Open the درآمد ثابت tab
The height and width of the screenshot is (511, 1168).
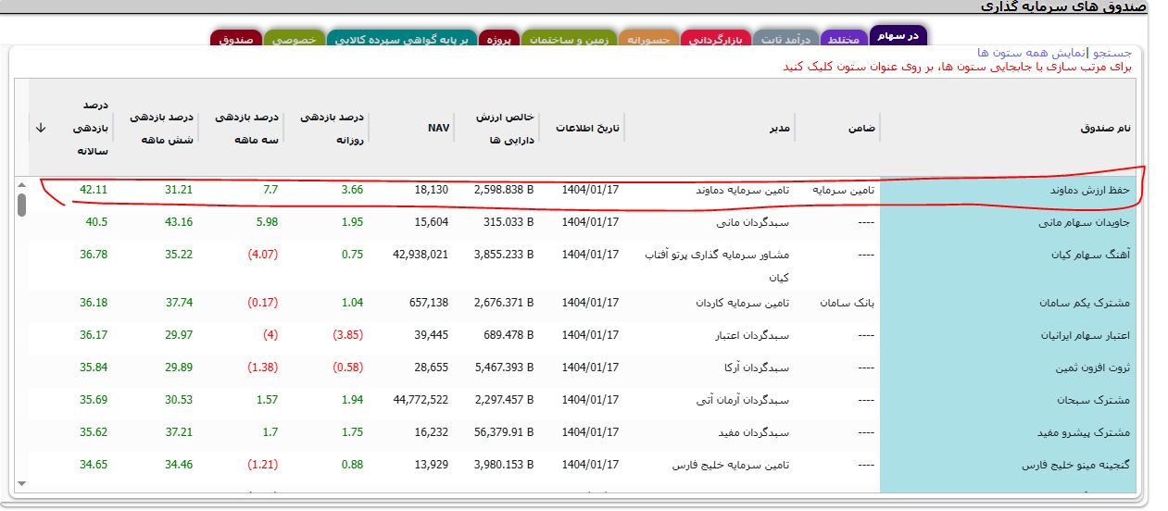(785, 40)
